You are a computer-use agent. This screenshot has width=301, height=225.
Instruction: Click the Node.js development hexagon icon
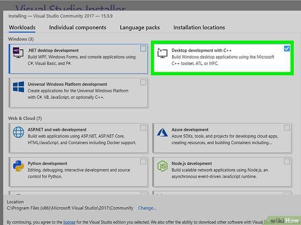click(x=162, y=166)
